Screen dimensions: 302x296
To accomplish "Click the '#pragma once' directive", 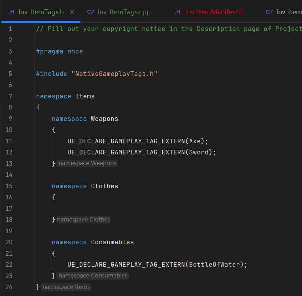I will (x=60, y=51).
